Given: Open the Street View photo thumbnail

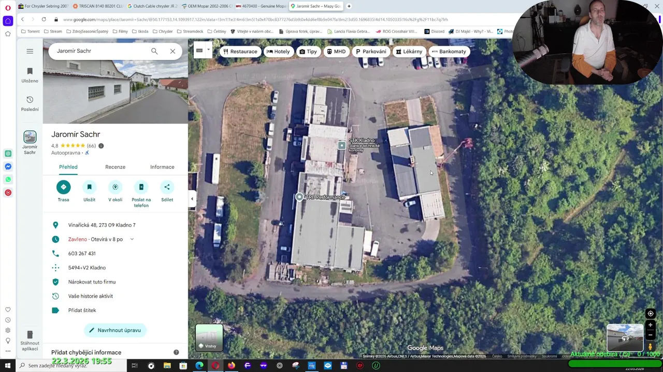Looking at the screenshot, I should (625, 337).
